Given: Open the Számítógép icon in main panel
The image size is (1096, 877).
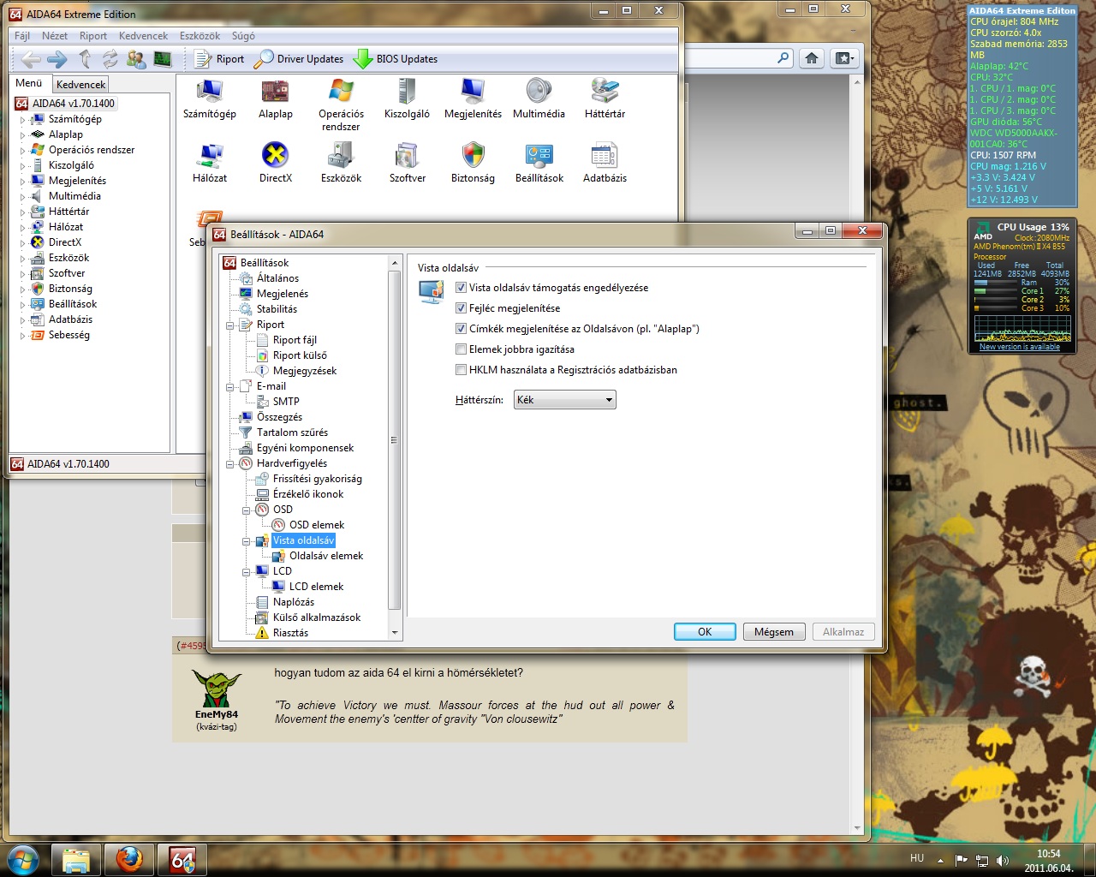Looking at the screenshot, I should coord(209,99).
